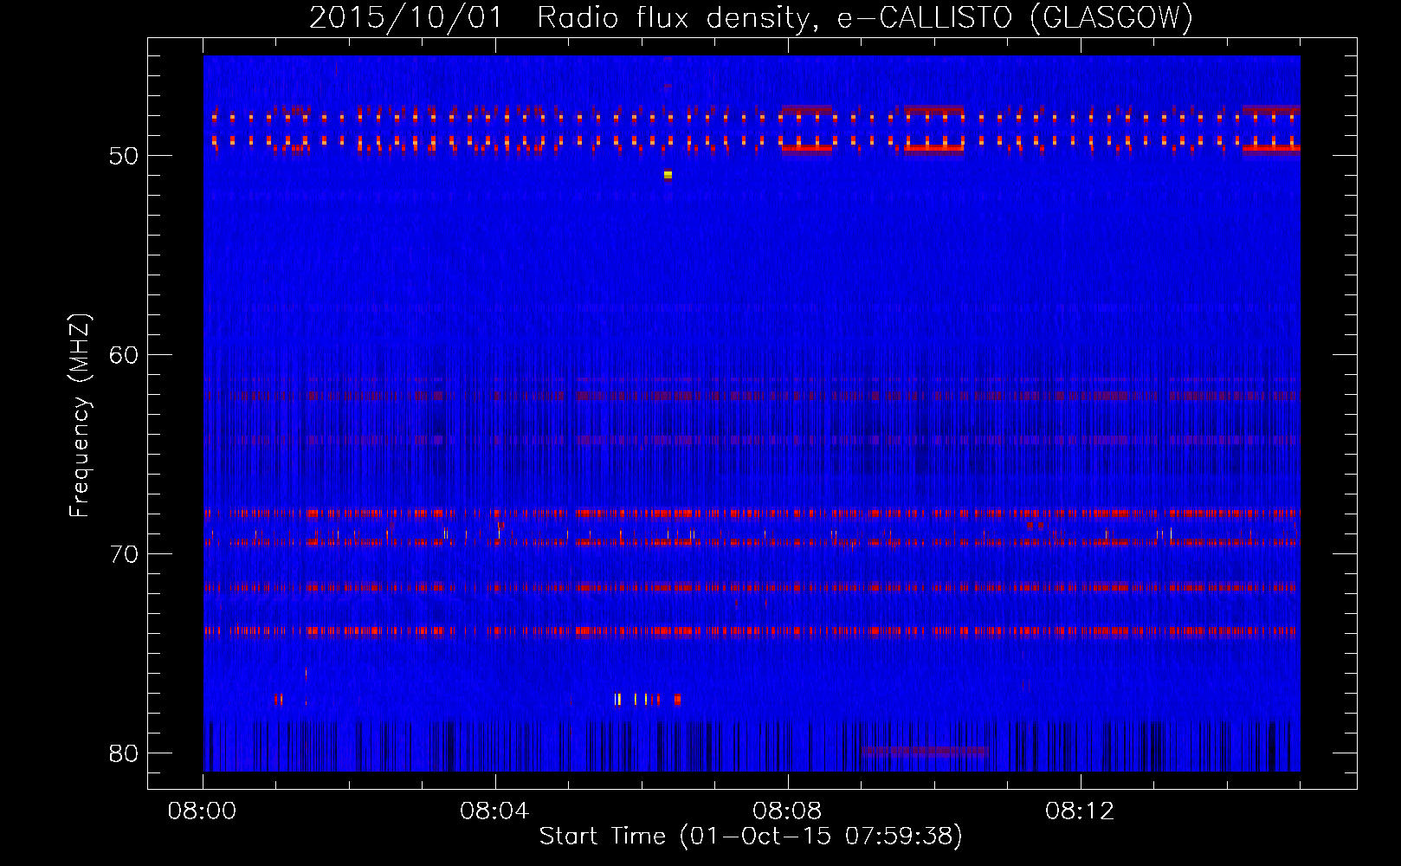Click the bright yellow spike near 51 MHz

click(668, 175)
